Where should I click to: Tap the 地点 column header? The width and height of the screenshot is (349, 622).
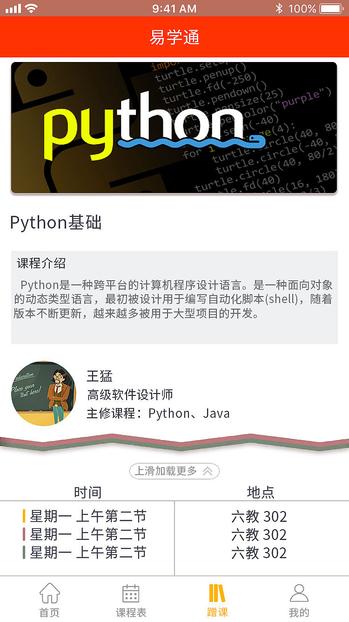point(261,492)
